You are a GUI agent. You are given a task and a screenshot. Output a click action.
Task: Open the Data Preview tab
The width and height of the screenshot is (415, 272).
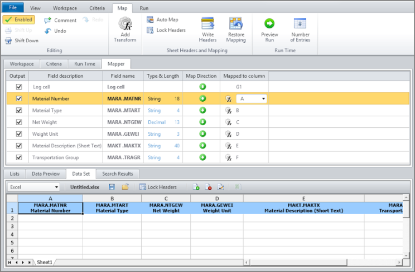[46, 174]
